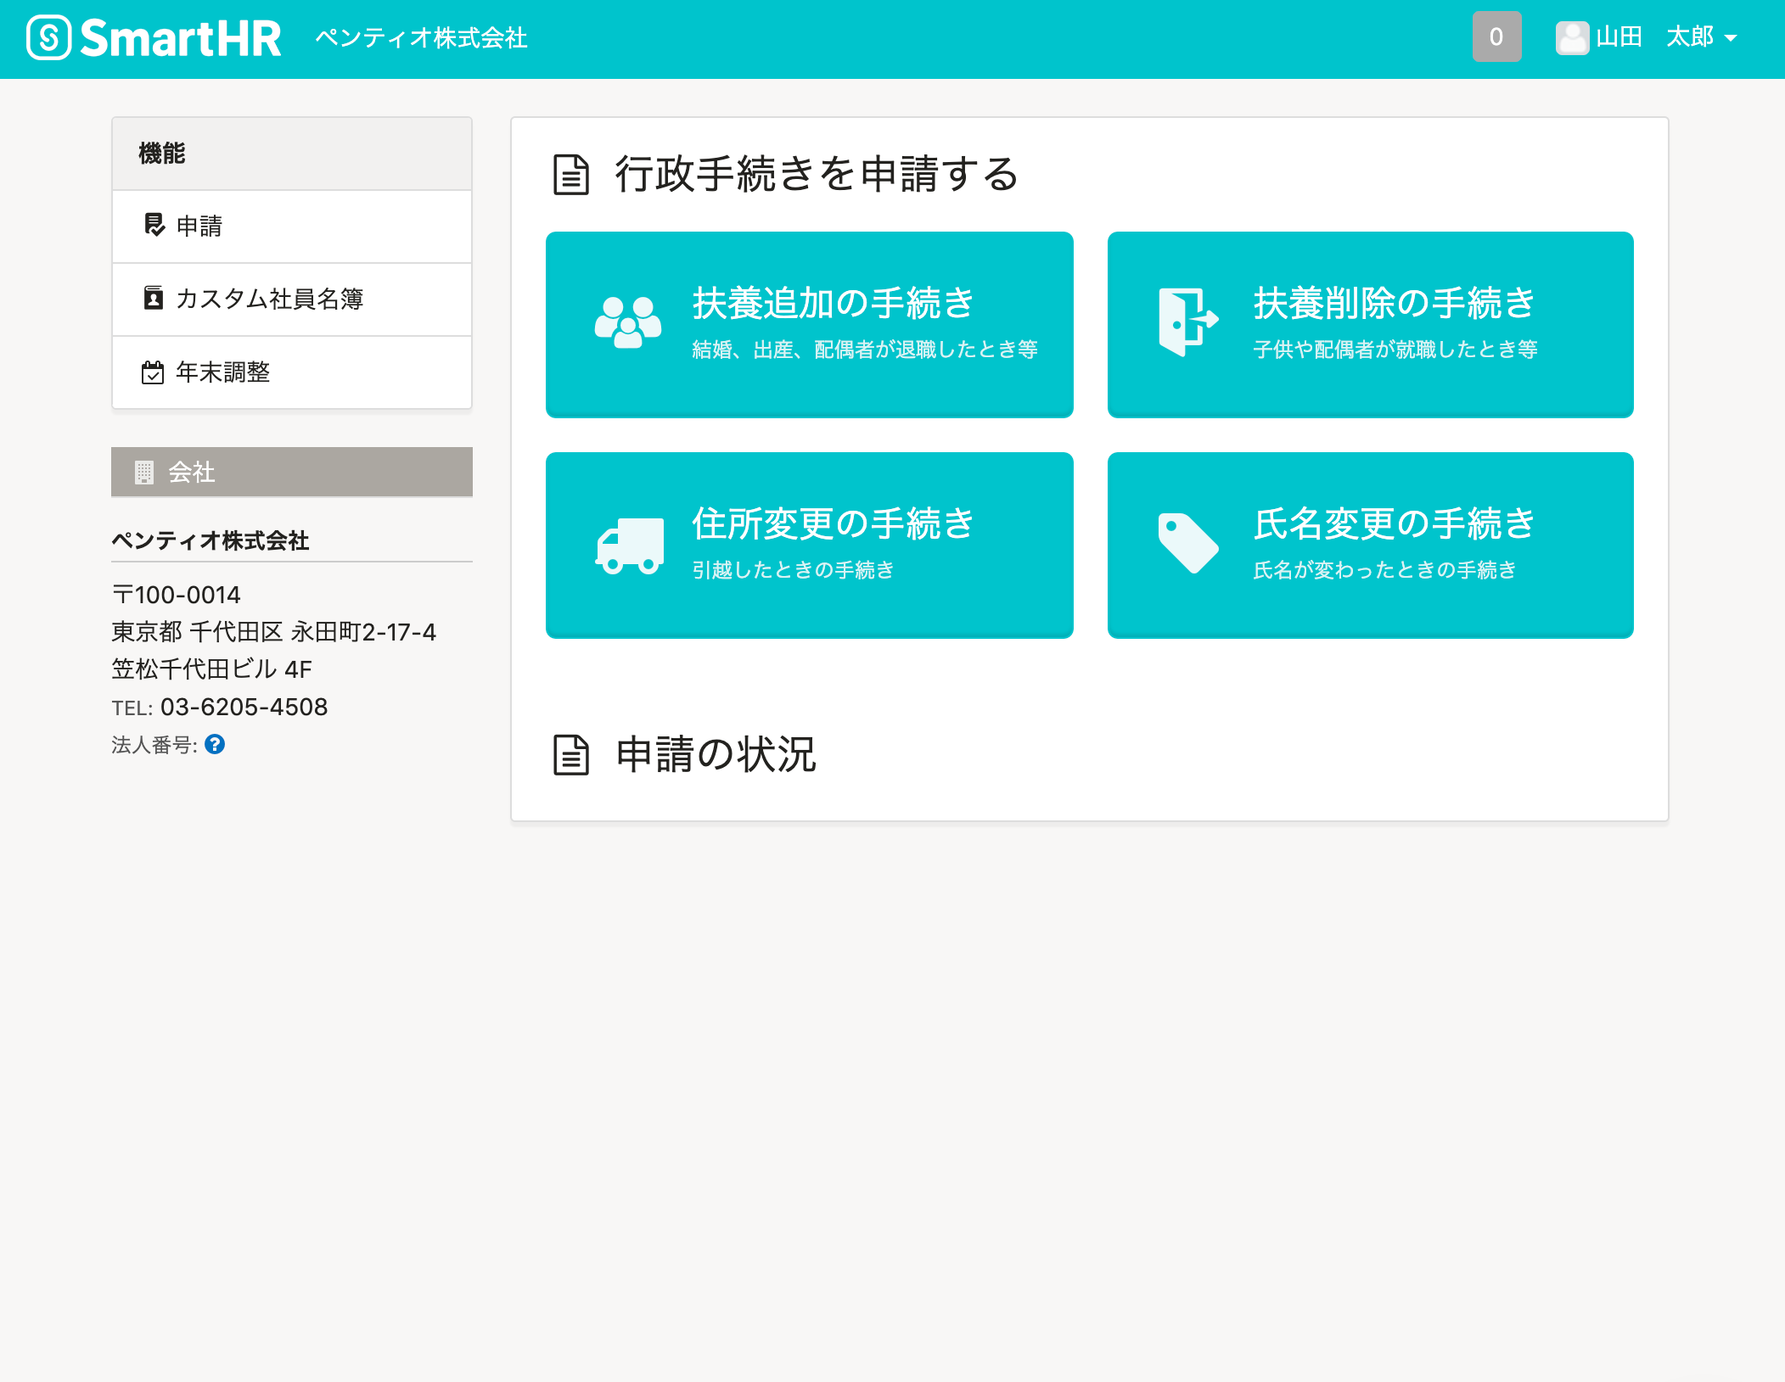Open カスタム社員名簿 menu item
The width and height of the screenshot is (1785, 1382).
click(292, 299)
